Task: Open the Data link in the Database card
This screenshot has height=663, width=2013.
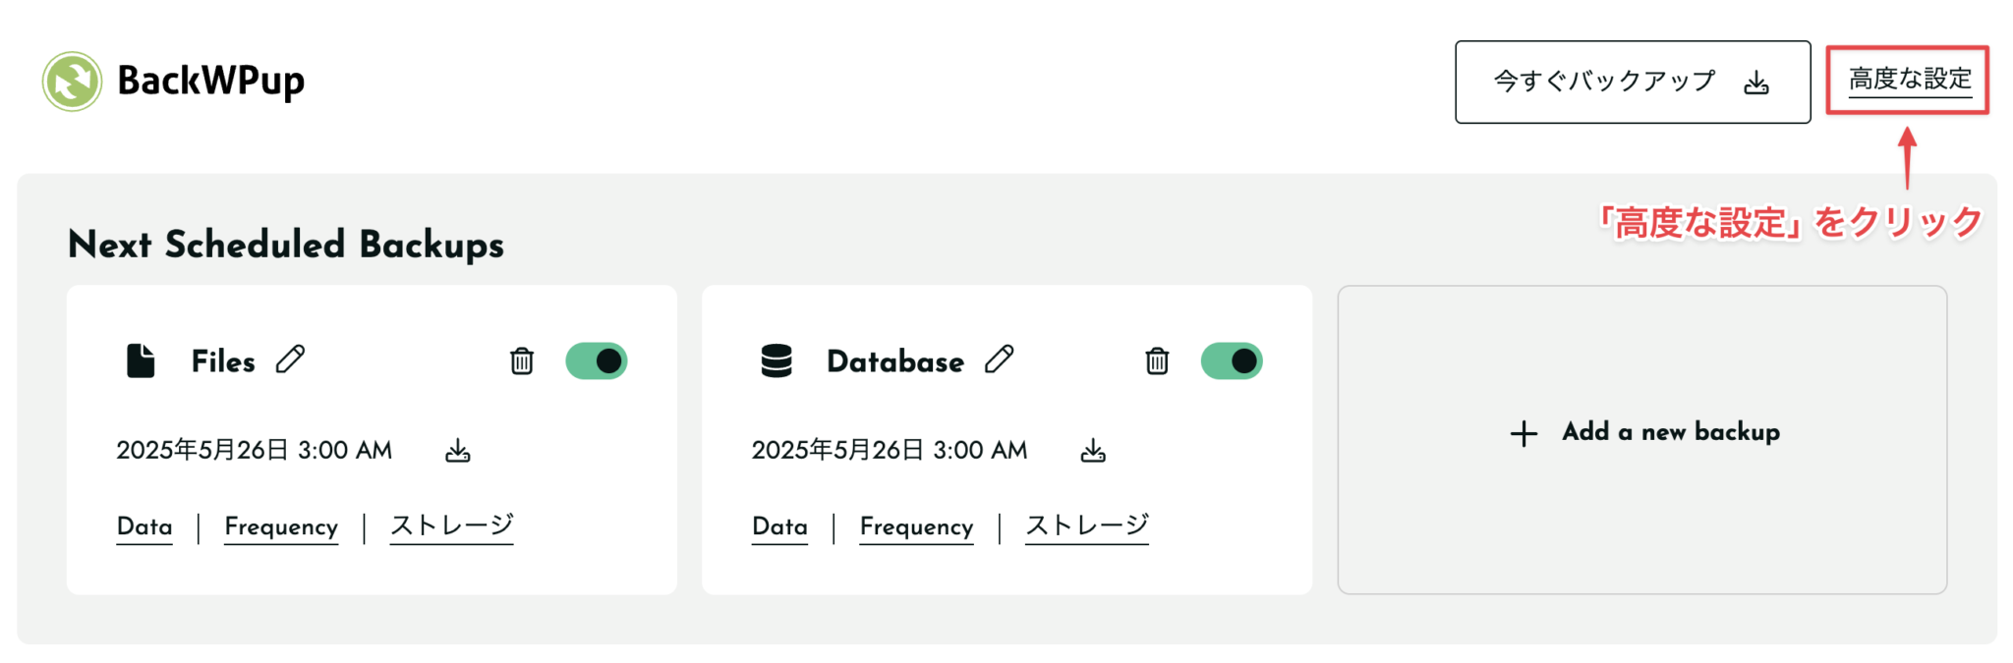Action: pyautogui.click(x=778, y=526)
